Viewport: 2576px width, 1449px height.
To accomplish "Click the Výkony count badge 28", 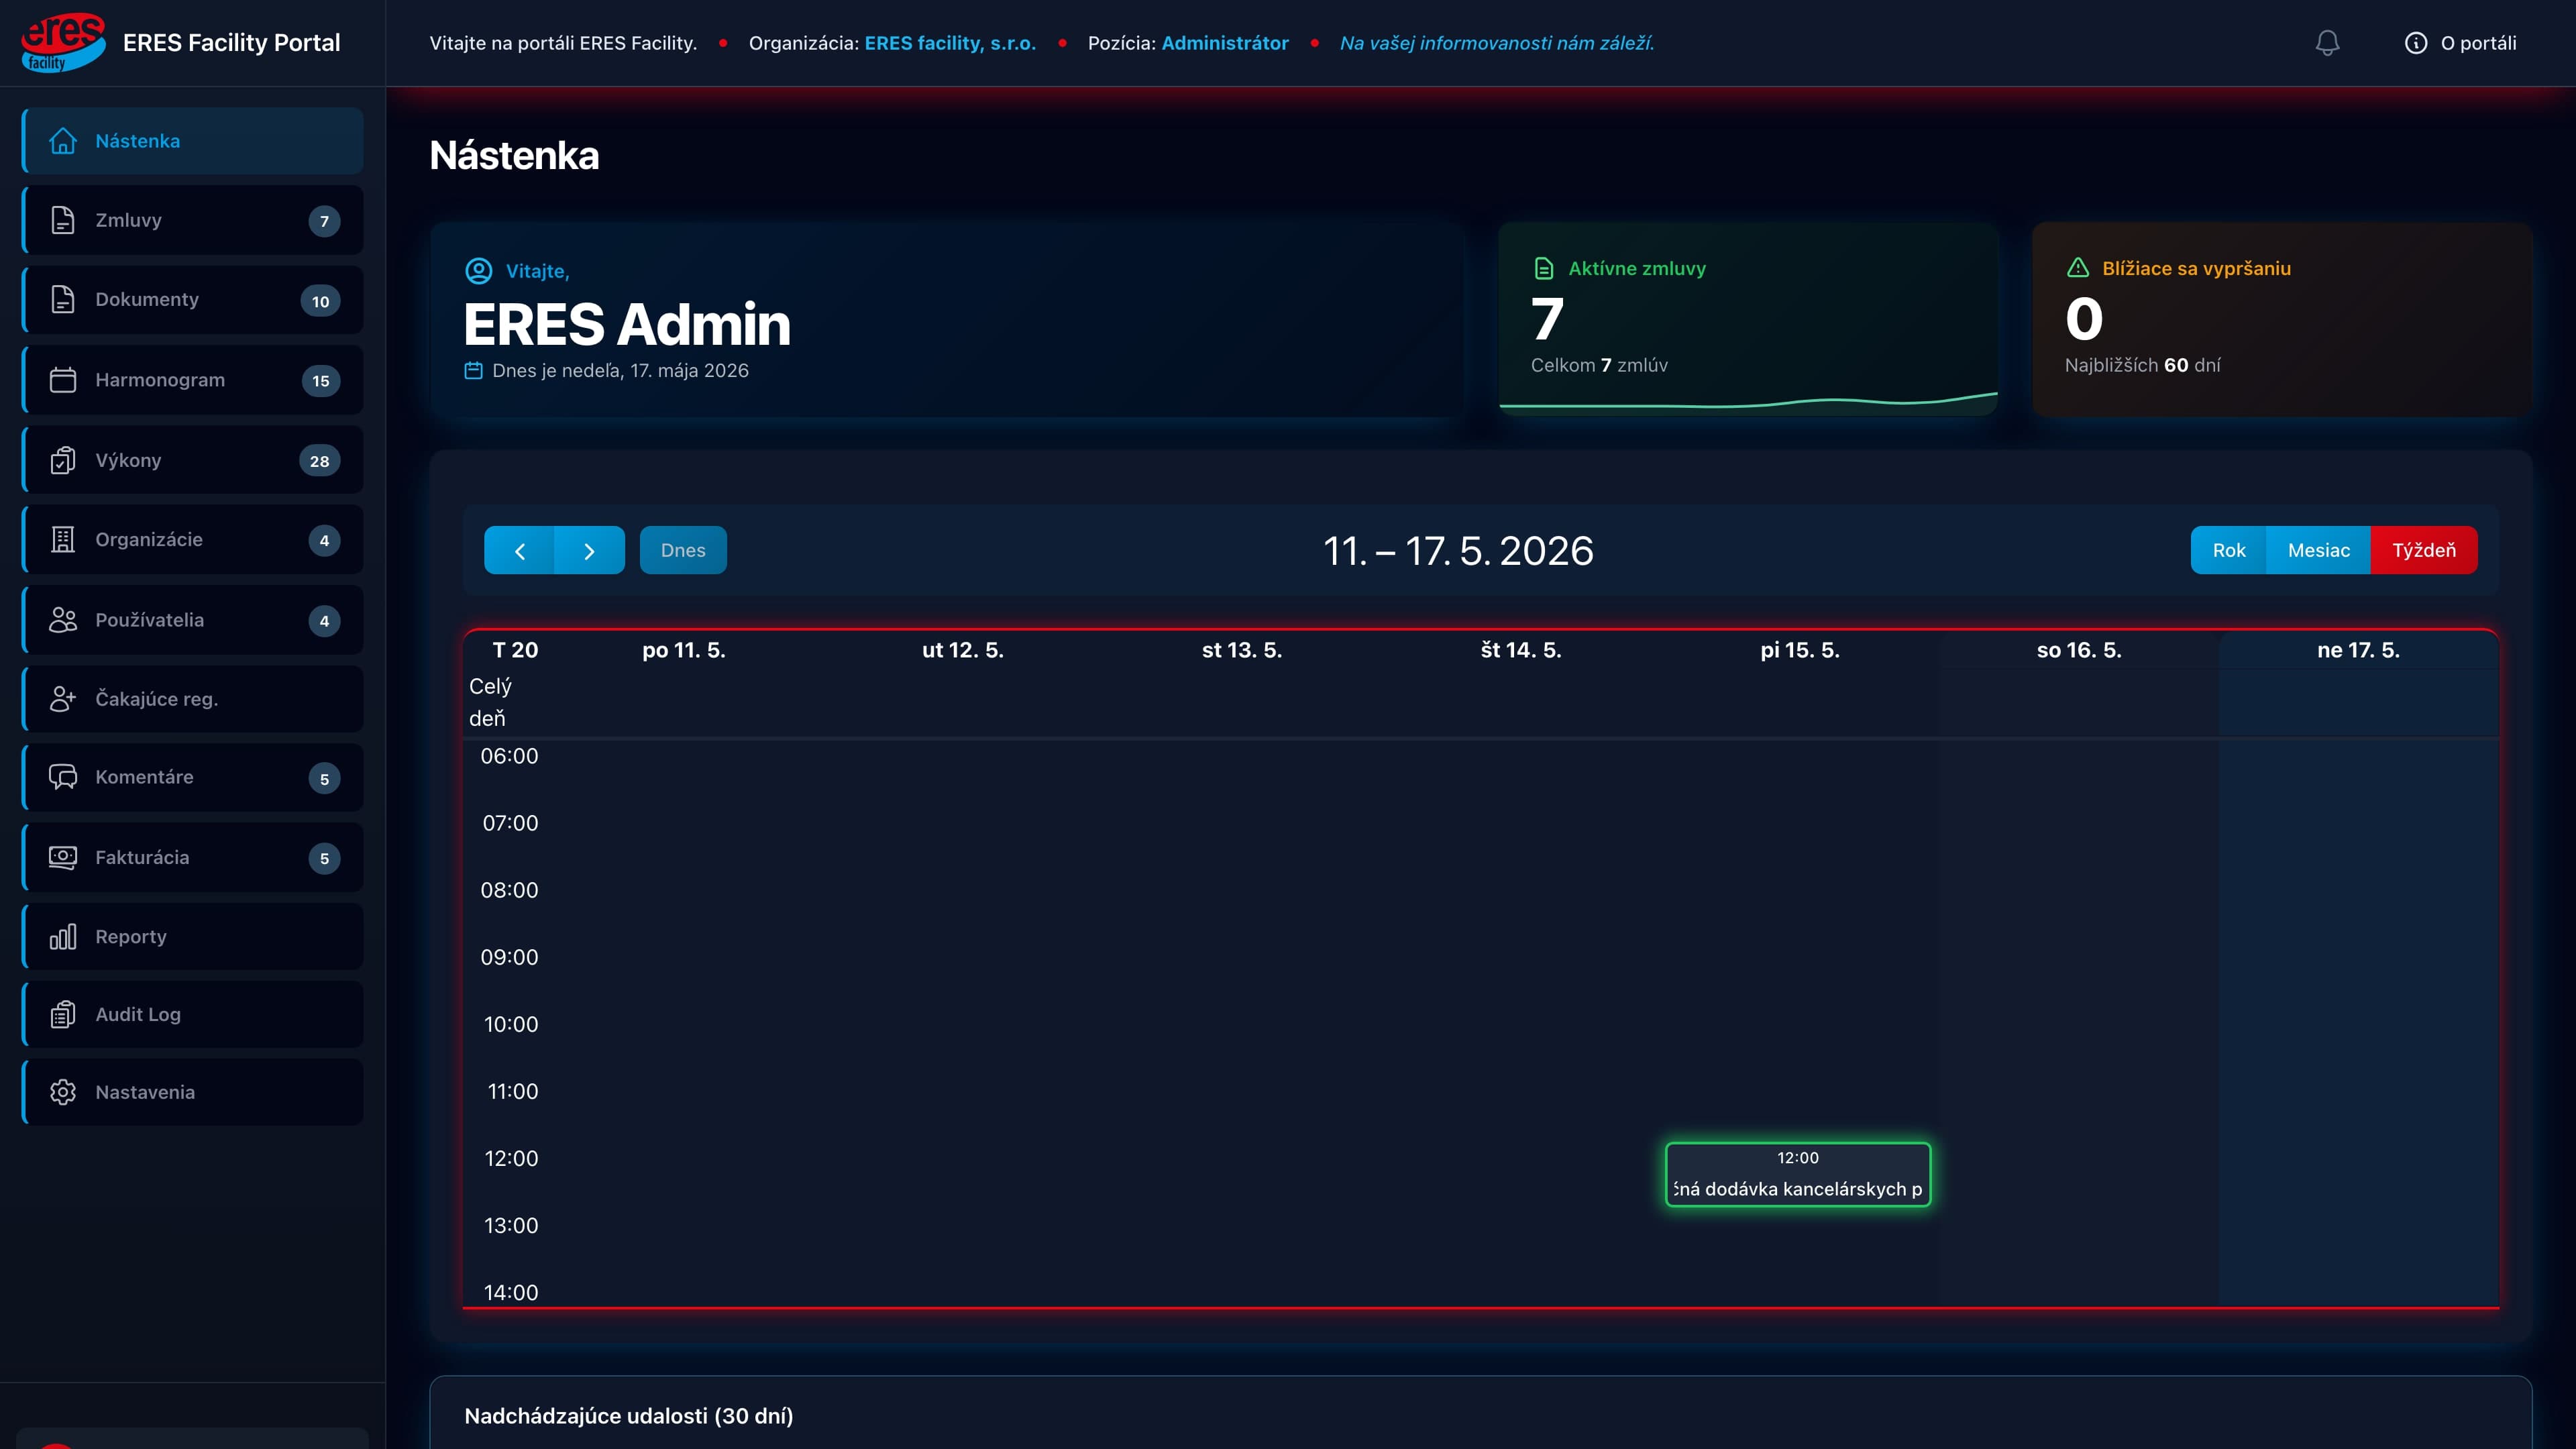I will click(x=320, y=461).
